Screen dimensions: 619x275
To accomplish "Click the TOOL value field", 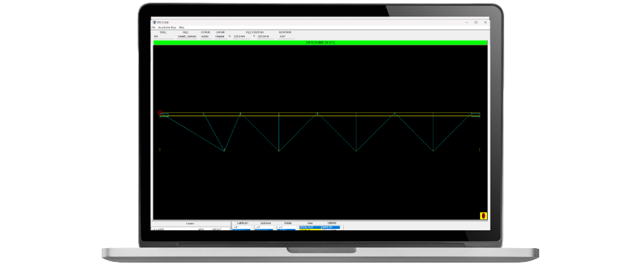I will [163, 36].
